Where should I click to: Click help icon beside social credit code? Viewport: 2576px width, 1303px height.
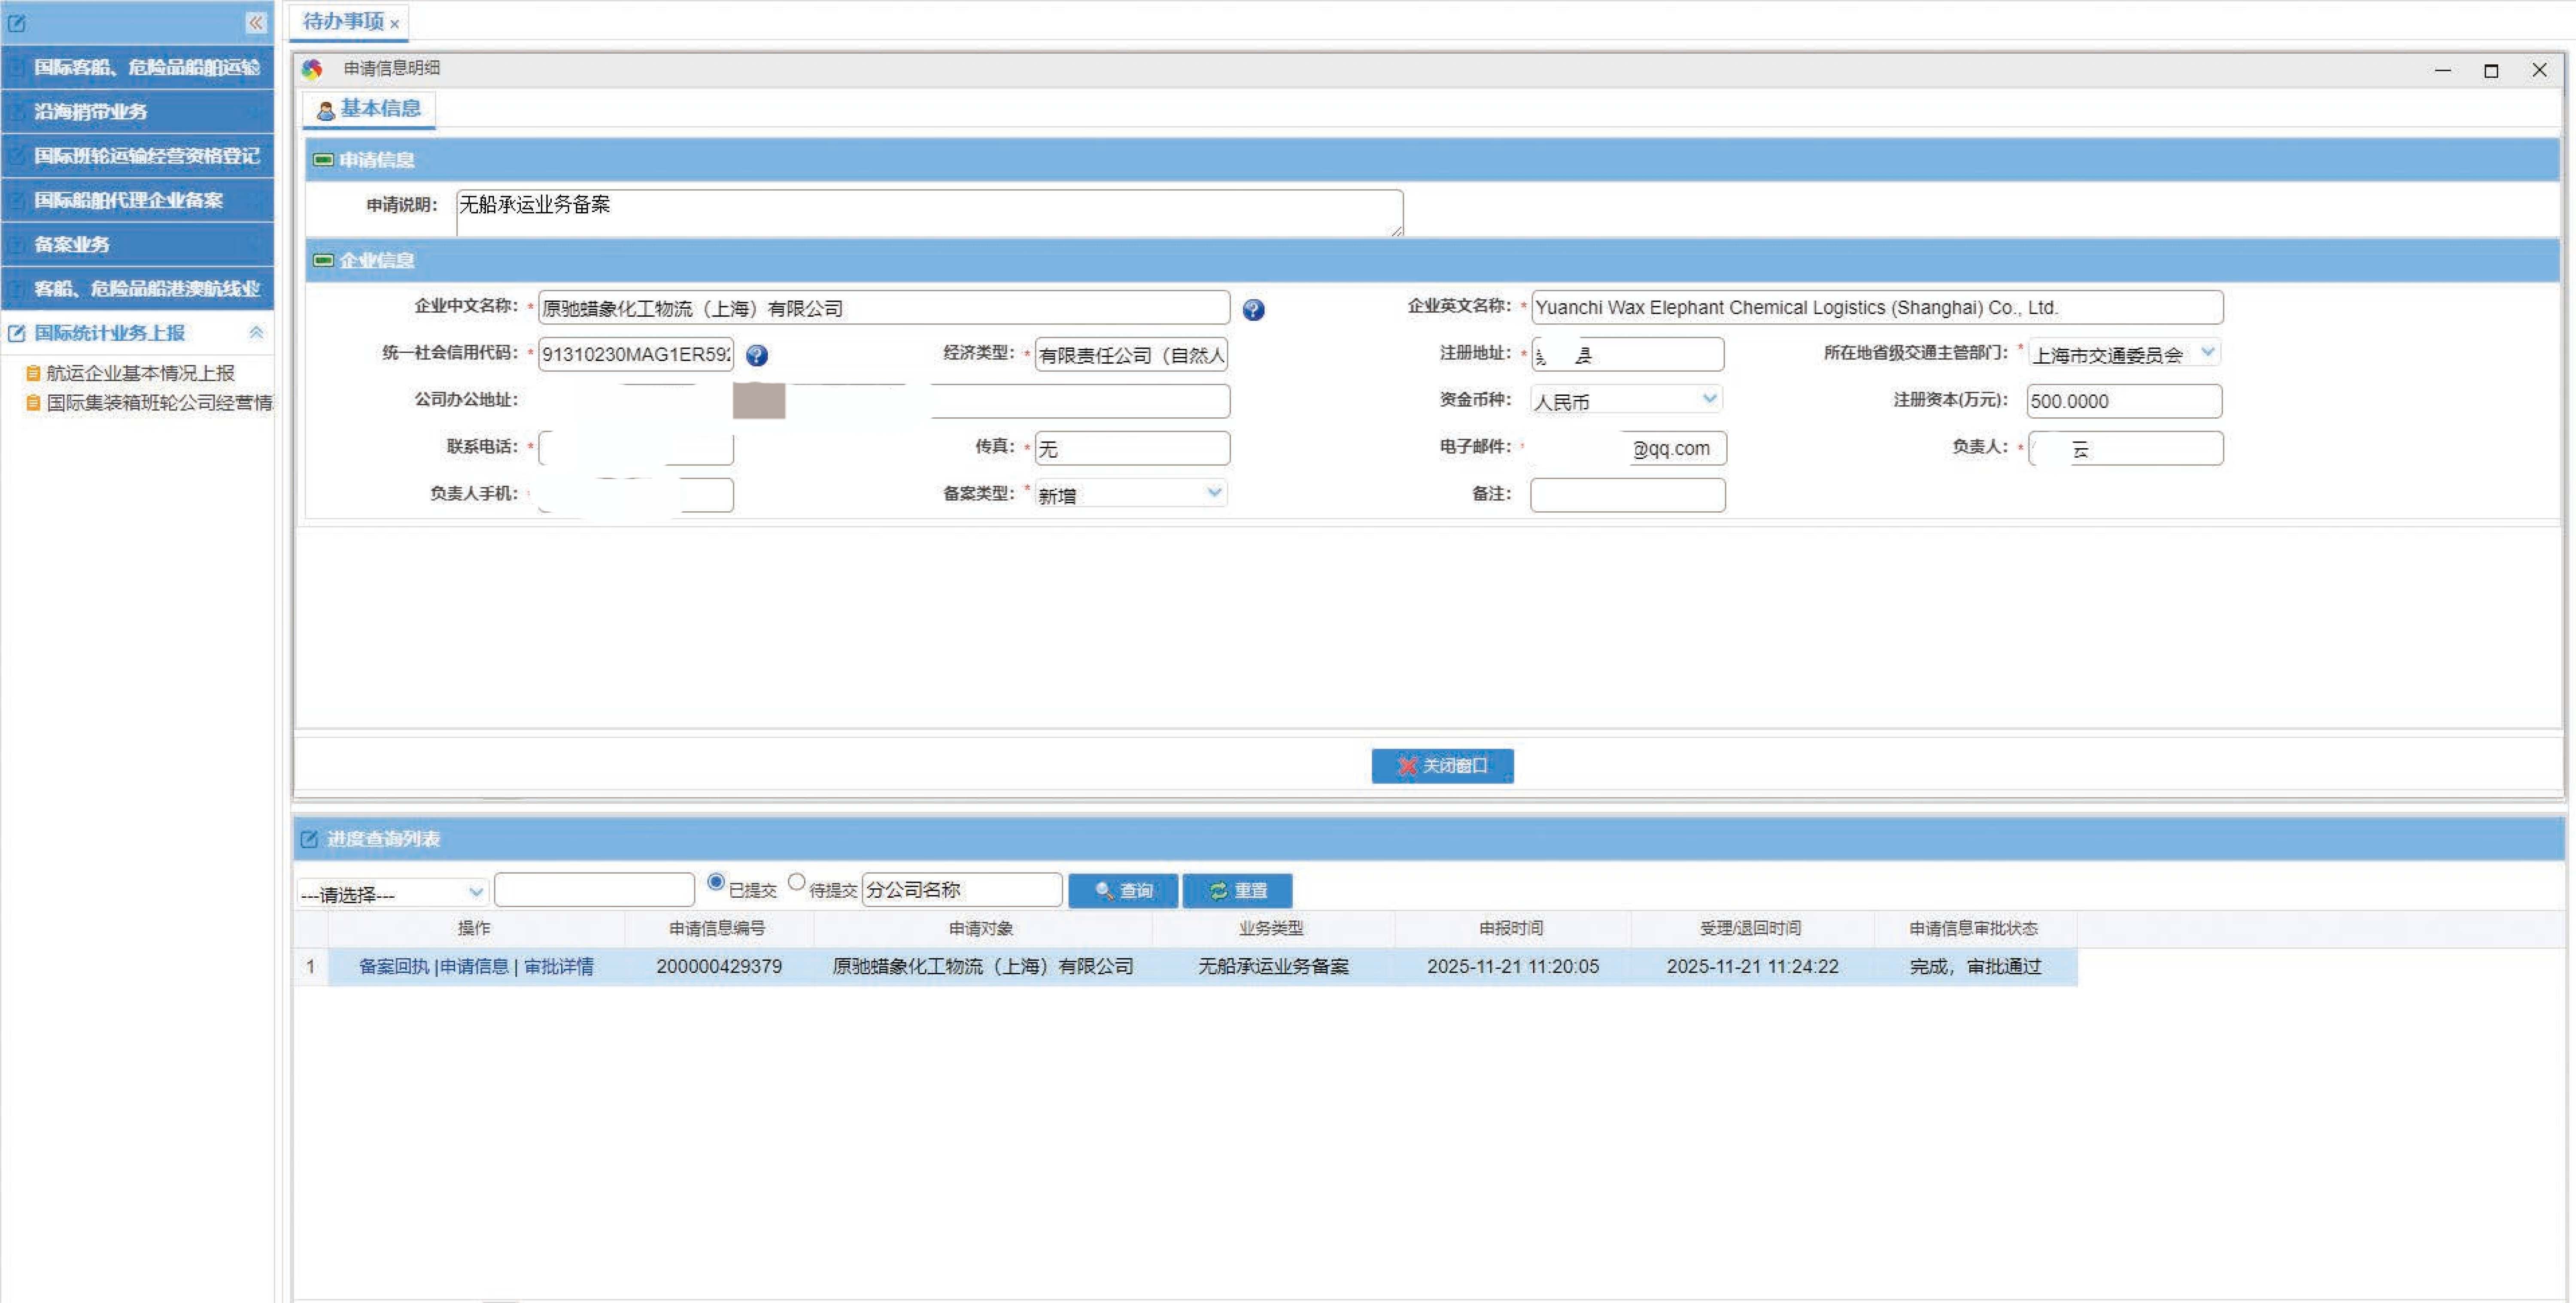coord(757,355)
